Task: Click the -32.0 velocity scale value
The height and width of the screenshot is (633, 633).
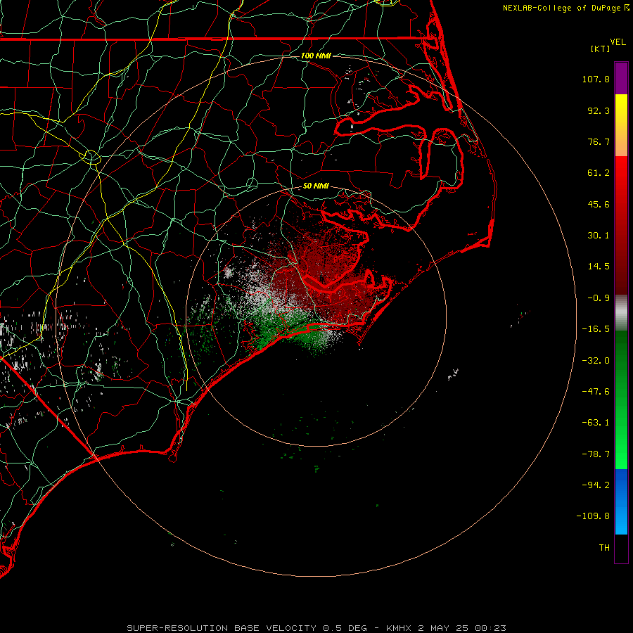Action: point(596,361)
